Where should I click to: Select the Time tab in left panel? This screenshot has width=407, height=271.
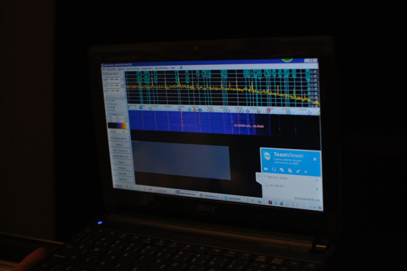pos(110,74)
